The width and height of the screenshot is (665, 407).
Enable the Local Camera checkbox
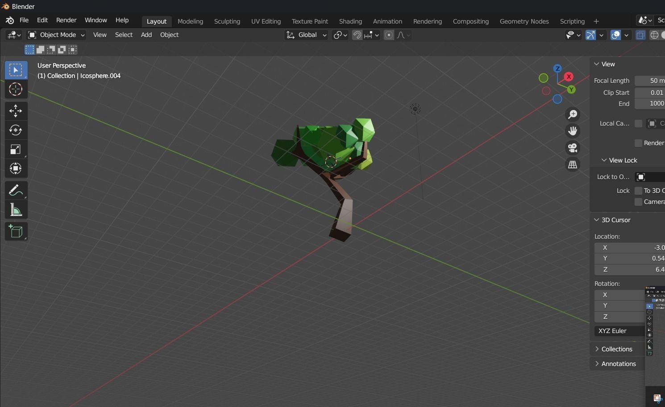tap(638, 123)
